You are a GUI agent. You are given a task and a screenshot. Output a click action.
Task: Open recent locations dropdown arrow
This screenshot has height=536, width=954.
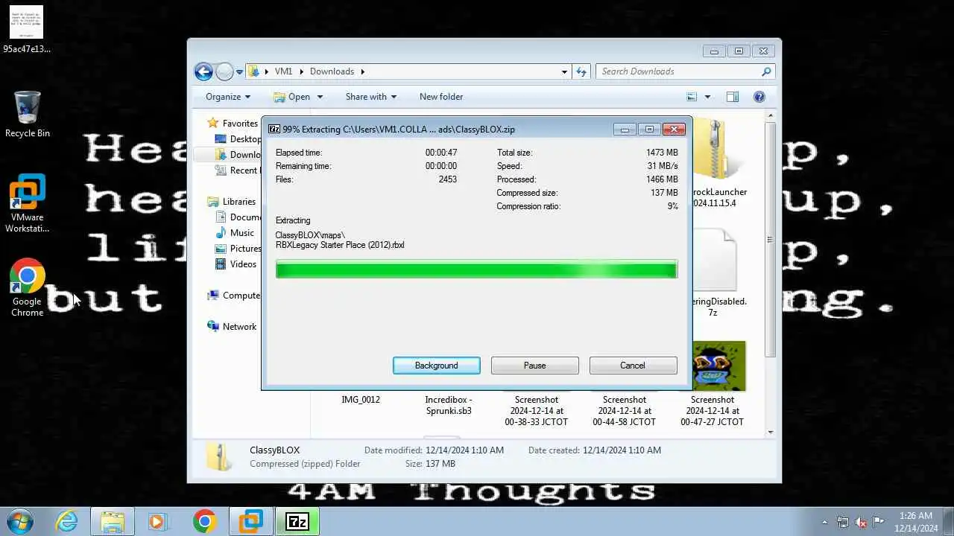[x=240, y=72]
